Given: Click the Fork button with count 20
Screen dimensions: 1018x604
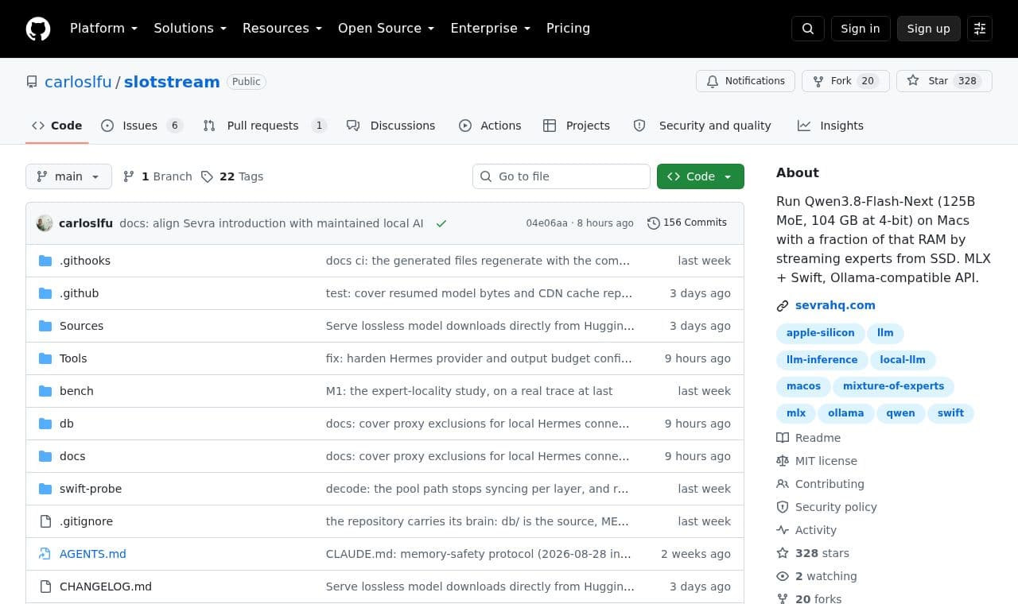Looking at the screenshot, I should (x=845, y=81).
